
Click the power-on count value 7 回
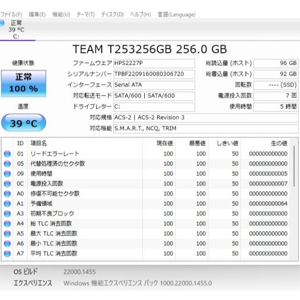click(276, 96)
